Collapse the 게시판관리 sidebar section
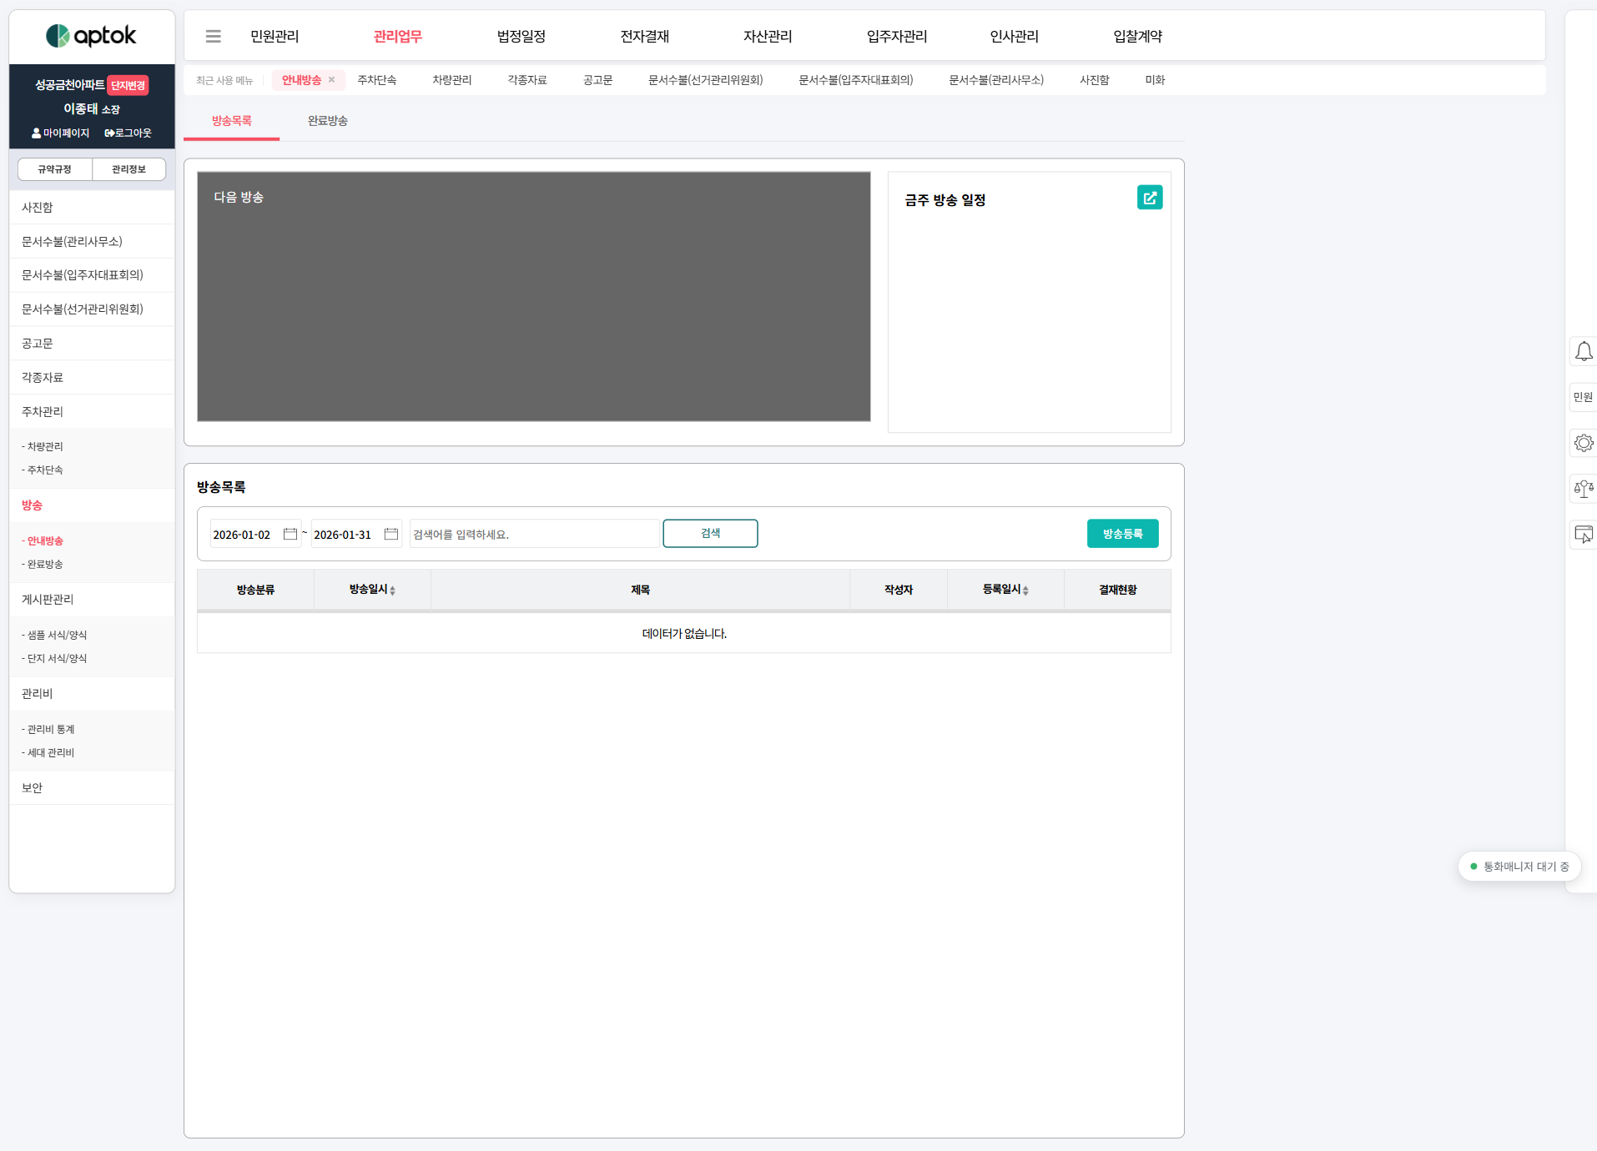The image size is (1597, 1151). 92,600
